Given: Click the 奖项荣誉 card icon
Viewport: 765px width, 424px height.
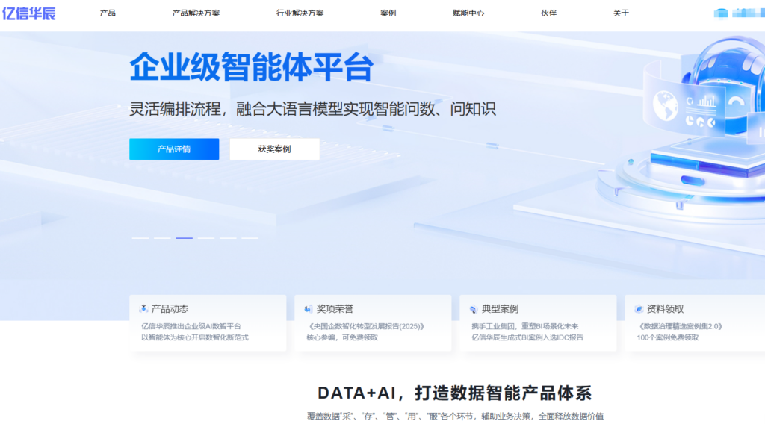Looking at the screenshot, I should [309, 309].
